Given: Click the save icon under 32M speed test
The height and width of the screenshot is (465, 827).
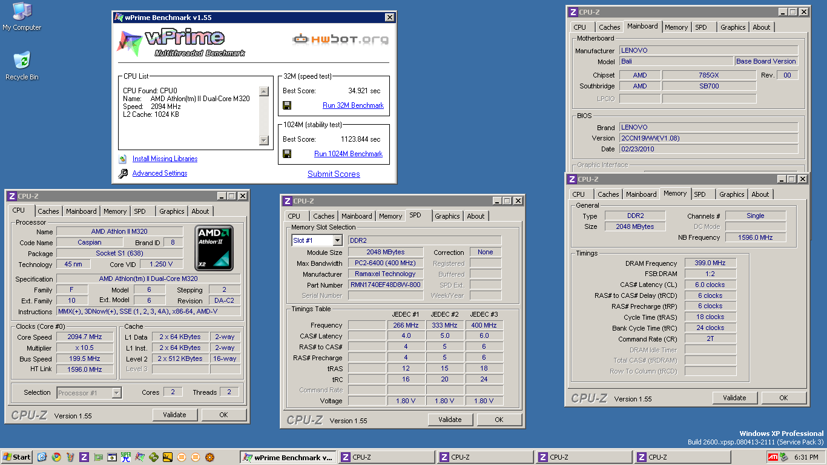Looking at the screenshot, I should point(288,105).
